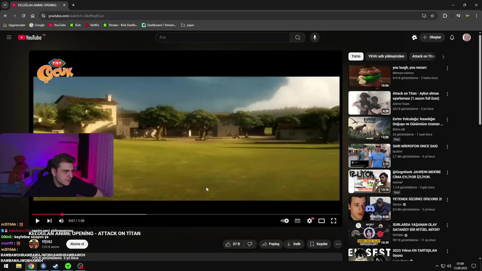Save the video with Kaydet
This screenshot has height=271, width=482.
point(319,244)
